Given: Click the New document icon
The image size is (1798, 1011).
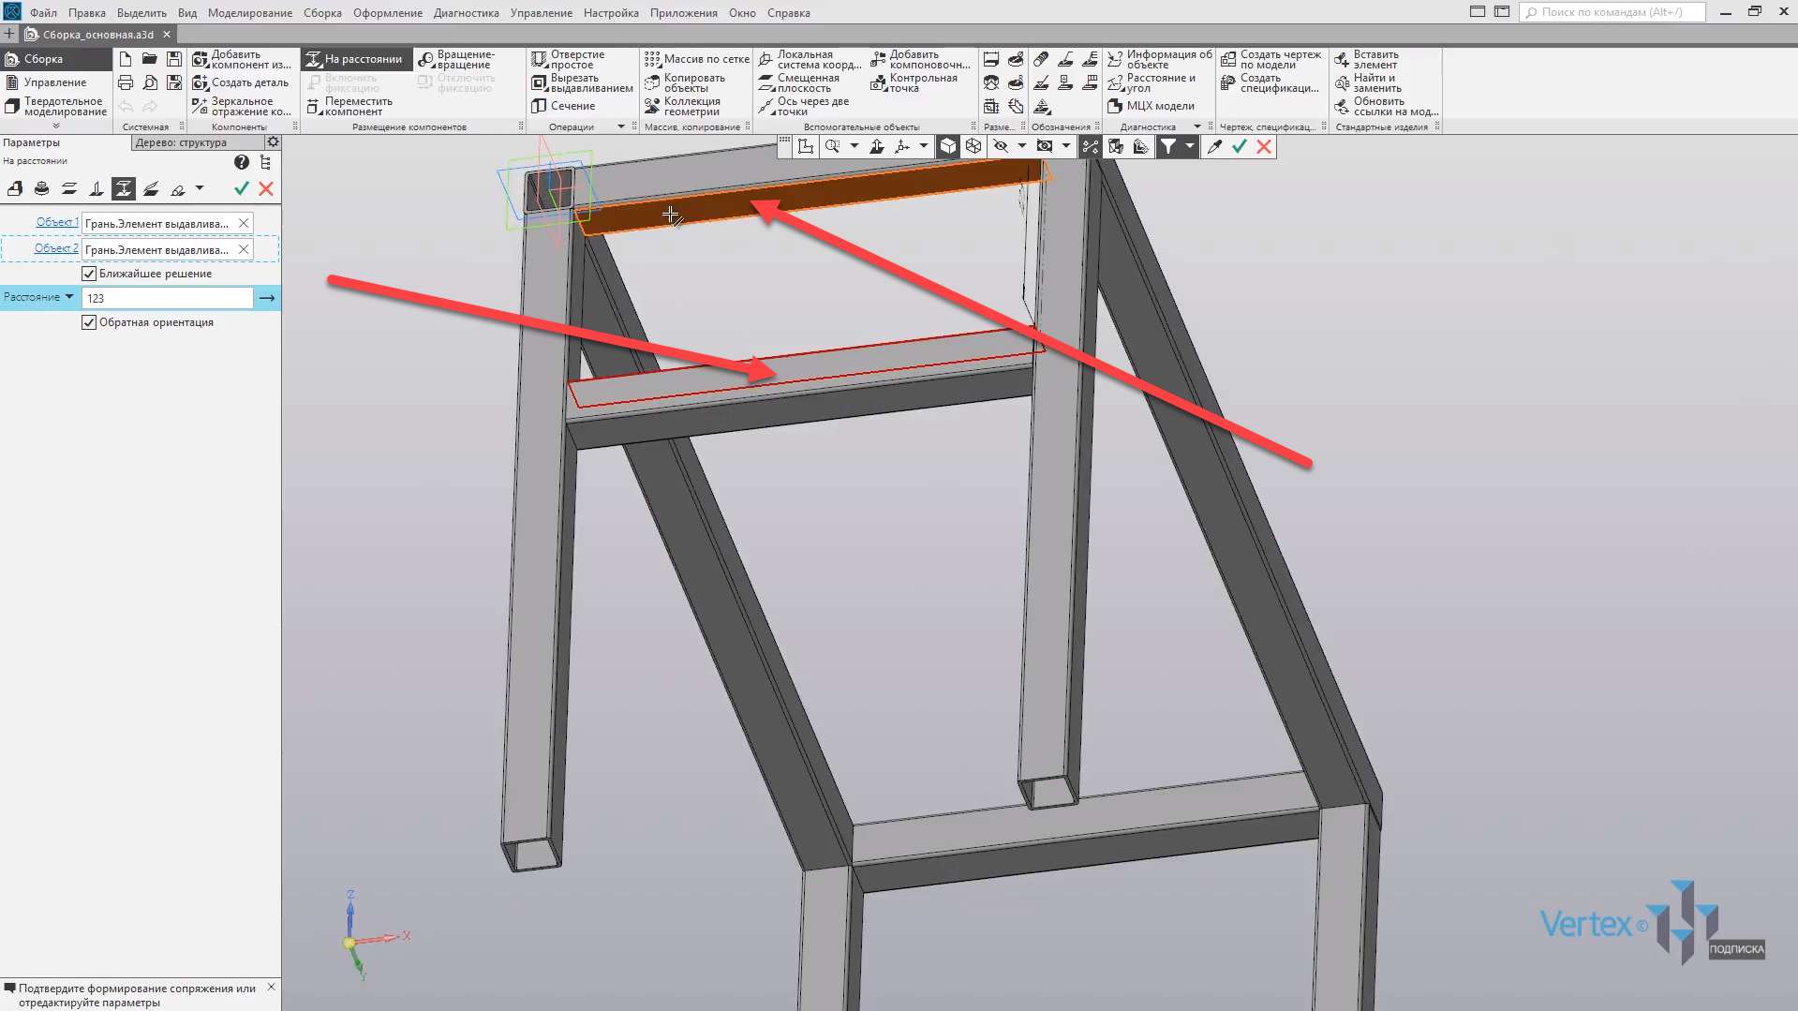Looking at the screenshot, I should point(126,58).
